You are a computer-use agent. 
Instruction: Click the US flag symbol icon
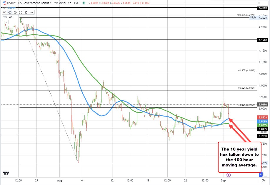4,3
